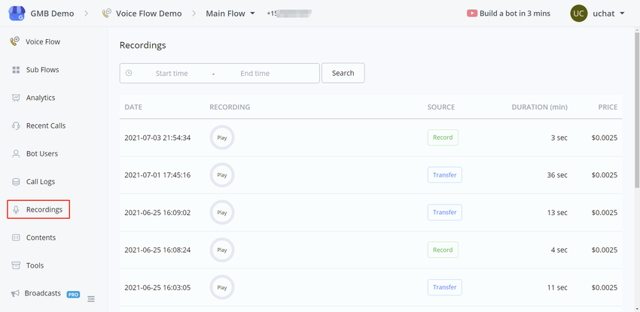
Task: Open Sub Flows grid icon
Action: pyautogui.click(x=16, y=70)
